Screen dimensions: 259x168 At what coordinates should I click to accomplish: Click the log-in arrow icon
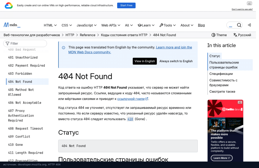[x=249, y=25]
